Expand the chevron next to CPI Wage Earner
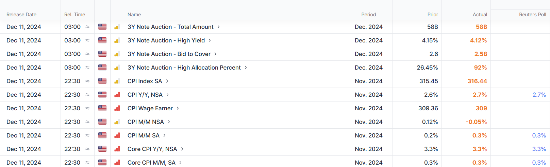The width and height of the screenshot is (550, 167). pos(178,108)
